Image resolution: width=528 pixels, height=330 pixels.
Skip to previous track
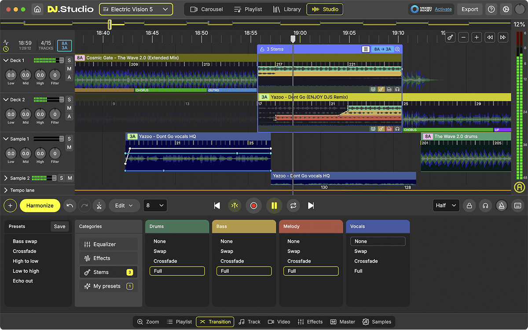[x=217, y=205]
